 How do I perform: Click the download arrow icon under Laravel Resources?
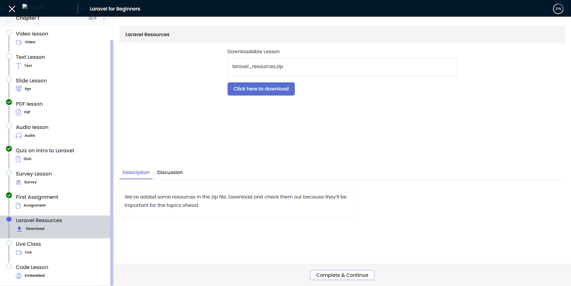[x=20, y=229]
